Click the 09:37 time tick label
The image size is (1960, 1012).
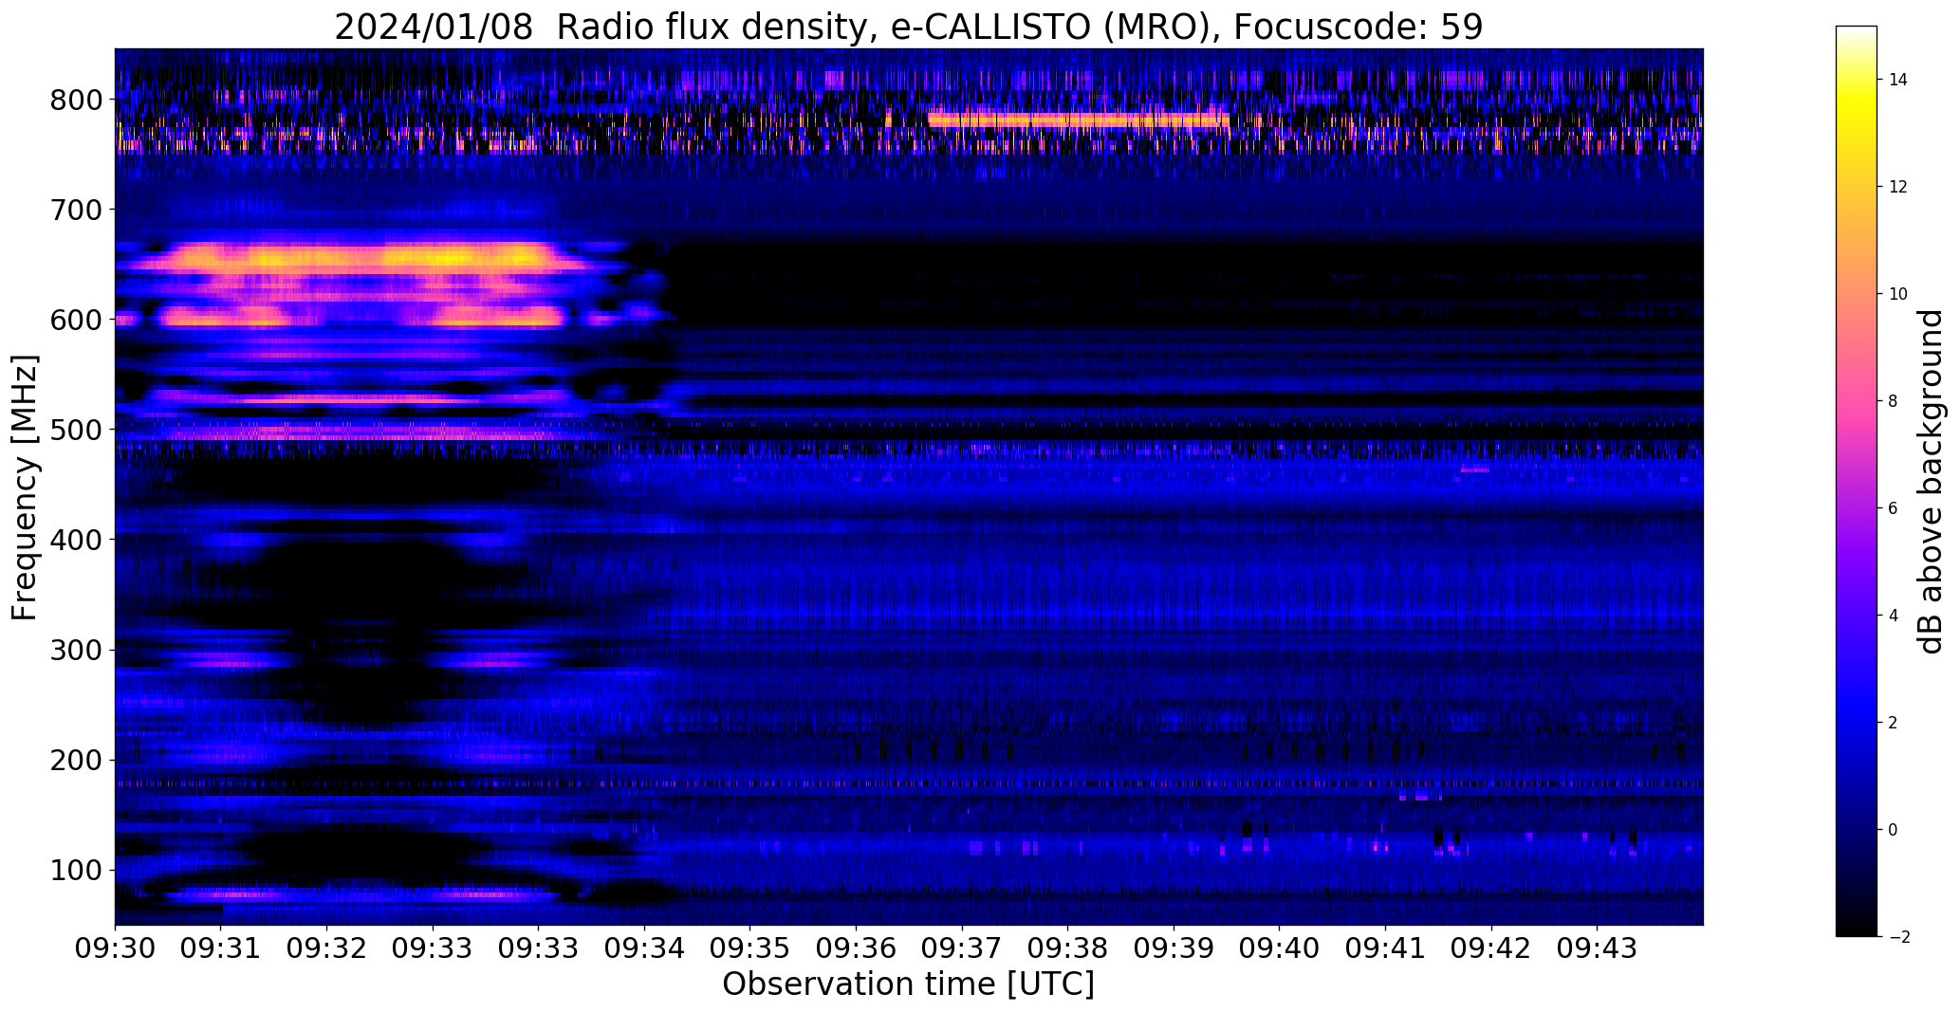click(962, 948)
